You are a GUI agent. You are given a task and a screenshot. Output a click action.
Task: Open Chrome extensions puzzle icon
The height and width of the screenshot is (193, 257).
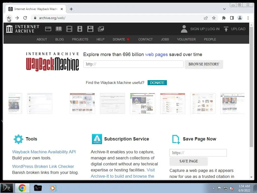point(224,18)
